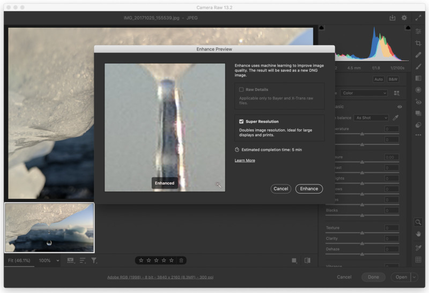Toggle B&W conversion button
The height and width of the screenshot is (293, 429).
393,79
